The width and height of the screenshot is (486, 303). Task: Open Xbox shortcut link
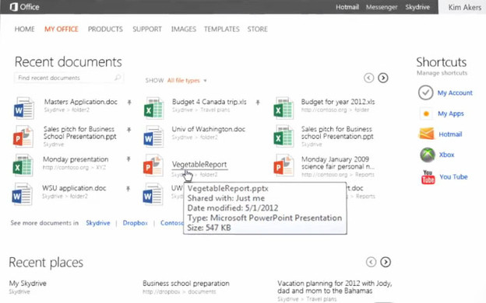pos(446,155)
